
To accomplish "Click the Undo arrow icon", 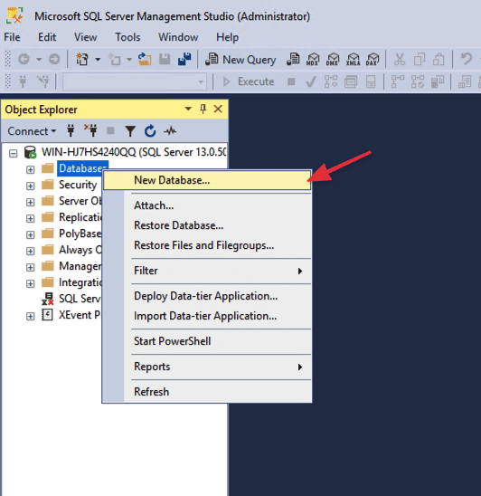I will click(467, 59).
